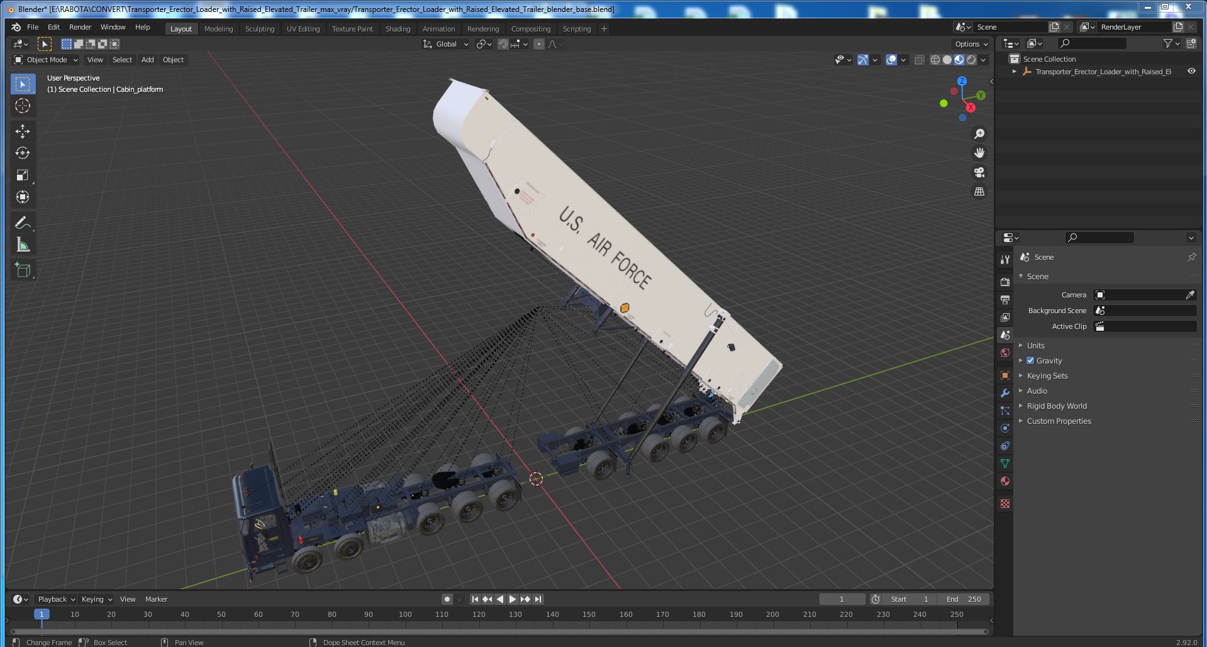Click the viewport Select menu
1207x647 pixels.
pyautogui.click(x=122, y=60)
